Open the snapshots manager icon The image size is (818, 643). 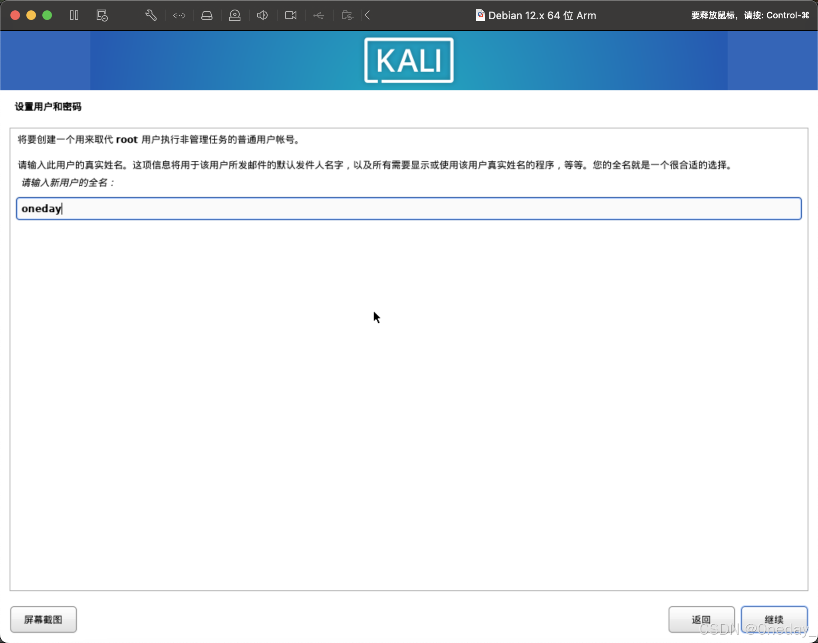point(101,15)
